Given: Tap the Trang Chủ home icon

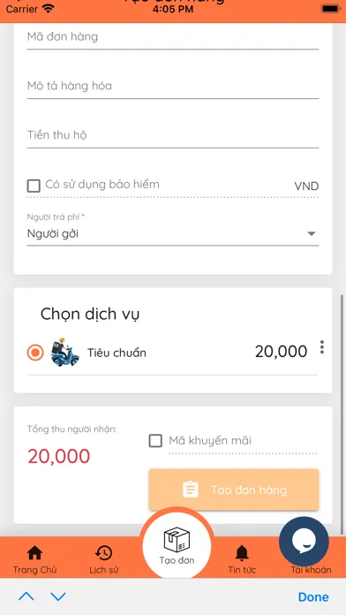Looking at the screenshot, I should [34, 553].
